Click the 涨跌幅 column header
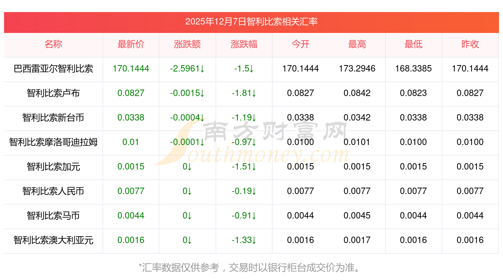 [x=244, y=44]
